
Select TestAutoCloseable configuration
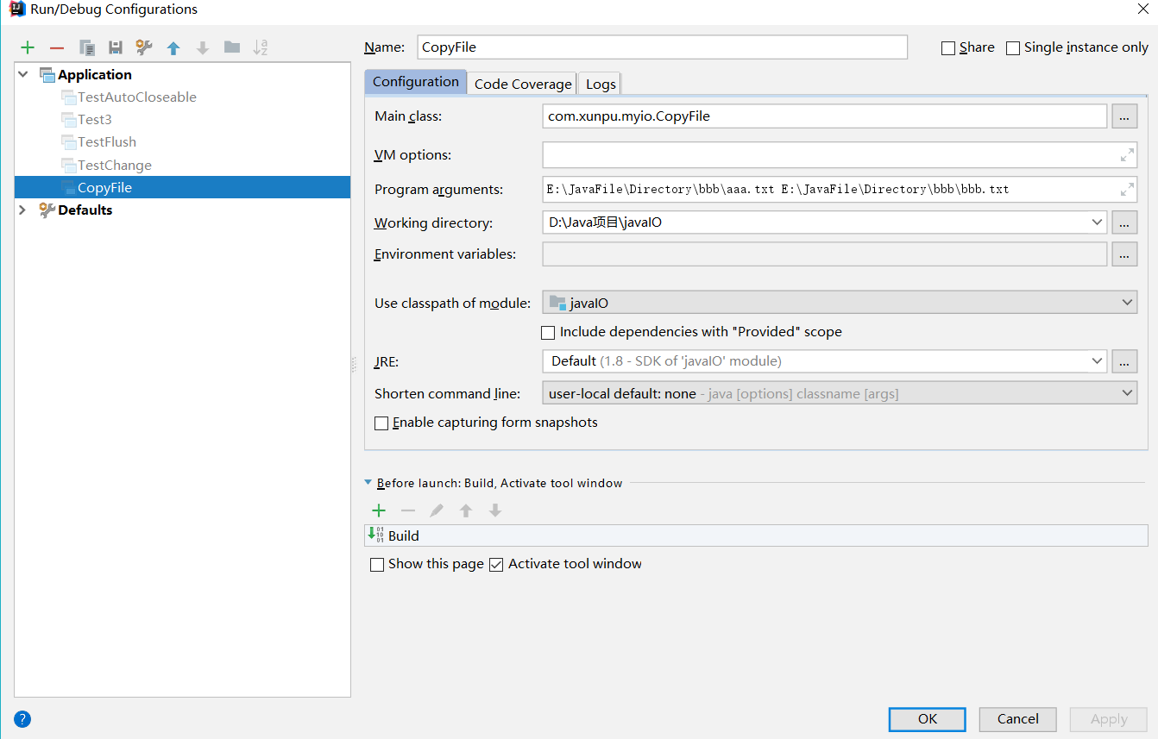point(137,97)
